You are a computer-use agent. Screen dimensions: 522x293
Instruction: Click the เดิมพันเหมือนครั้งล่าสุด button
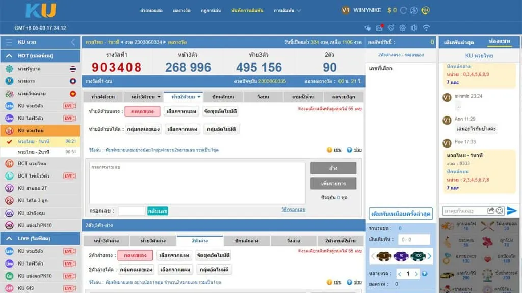click(x=401, y=213)
